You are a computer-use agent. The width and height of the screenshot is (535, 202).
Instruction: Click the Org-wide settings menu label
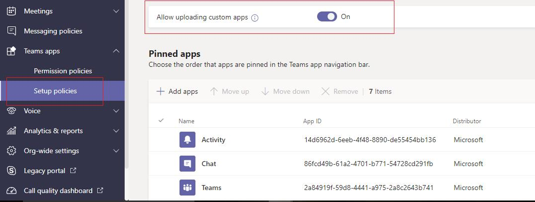[x=51, y=151]
